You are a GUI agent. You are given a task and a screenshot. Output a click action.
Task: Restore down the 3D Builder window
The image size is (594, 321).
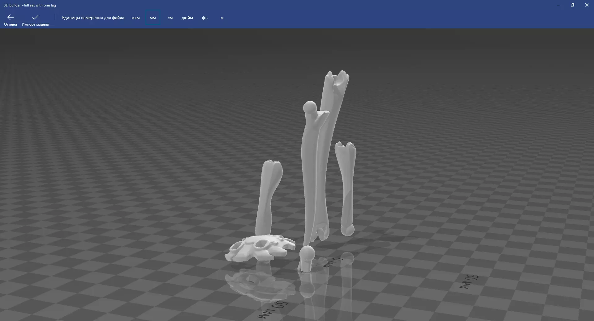pos(573,5)
